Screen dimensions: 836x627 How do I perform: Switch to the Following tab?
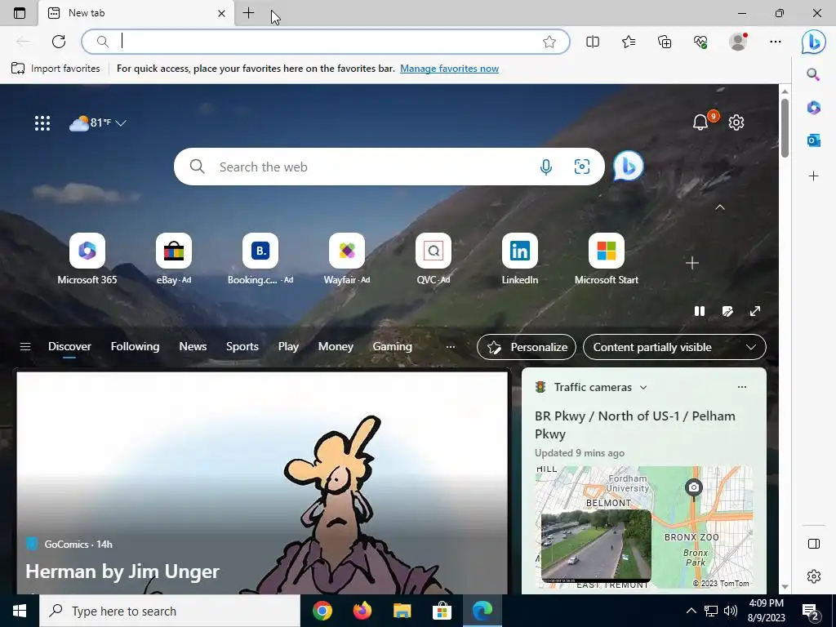click(x=135, y=346)
